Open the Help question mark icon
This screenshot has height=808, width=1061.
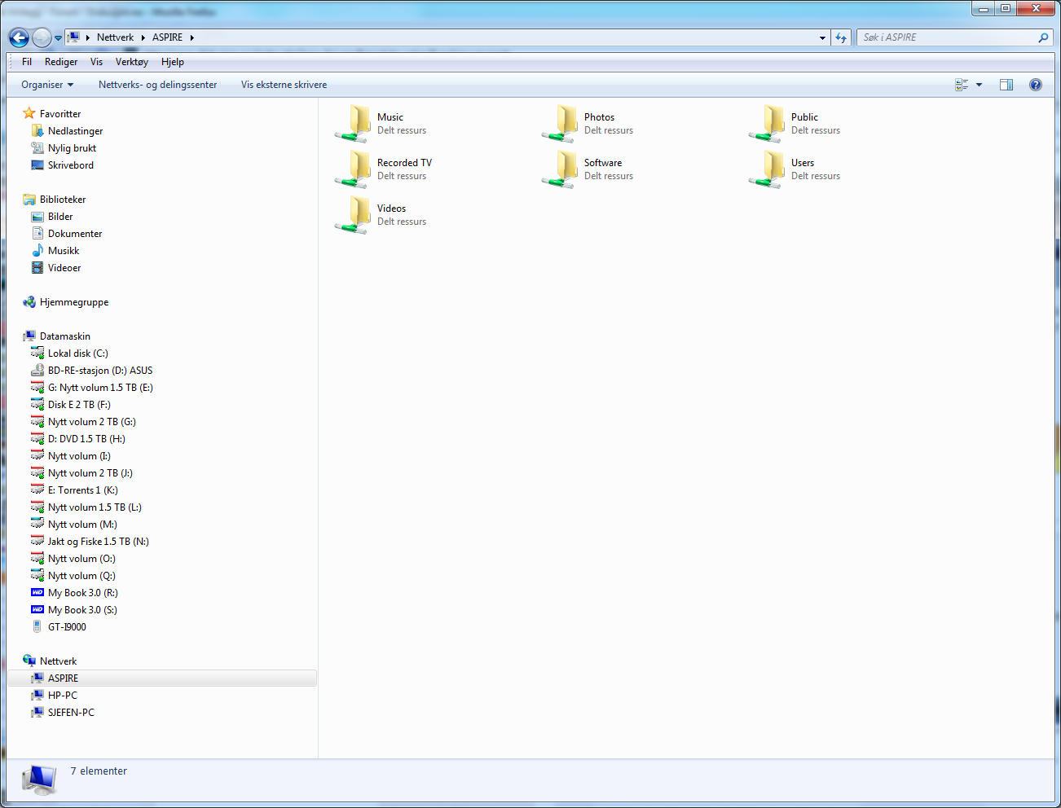click(1036, 85)
